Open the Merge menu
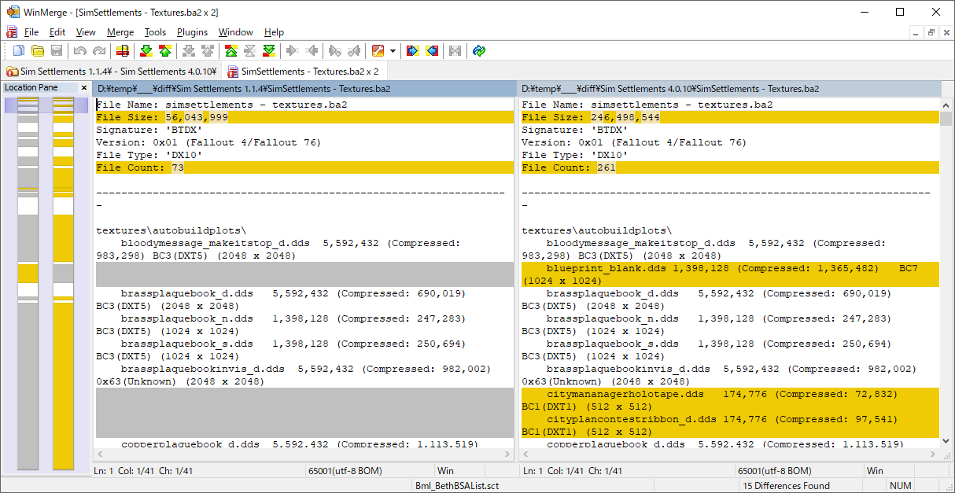Viewport: 955px width, 493px height. [120, 32]
